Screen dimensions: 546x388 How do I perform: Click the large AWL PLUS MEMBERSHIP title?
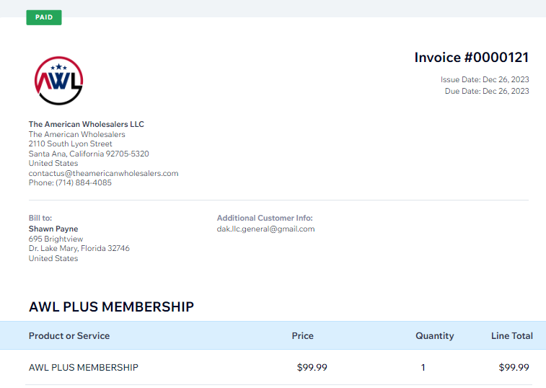pos(111,307)
